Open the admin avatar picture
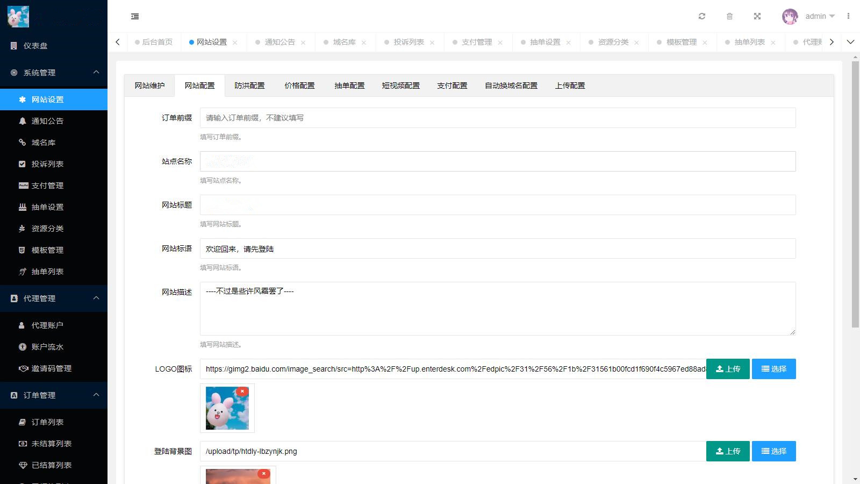Viewport: 860px width, 484px height. point(790,16)
